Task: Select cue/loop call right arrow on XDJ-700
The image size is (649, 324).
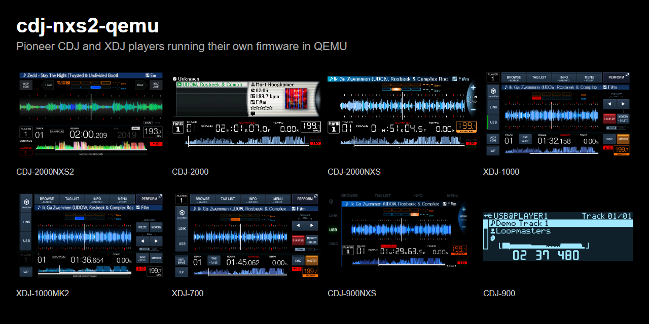Action: 312,225
